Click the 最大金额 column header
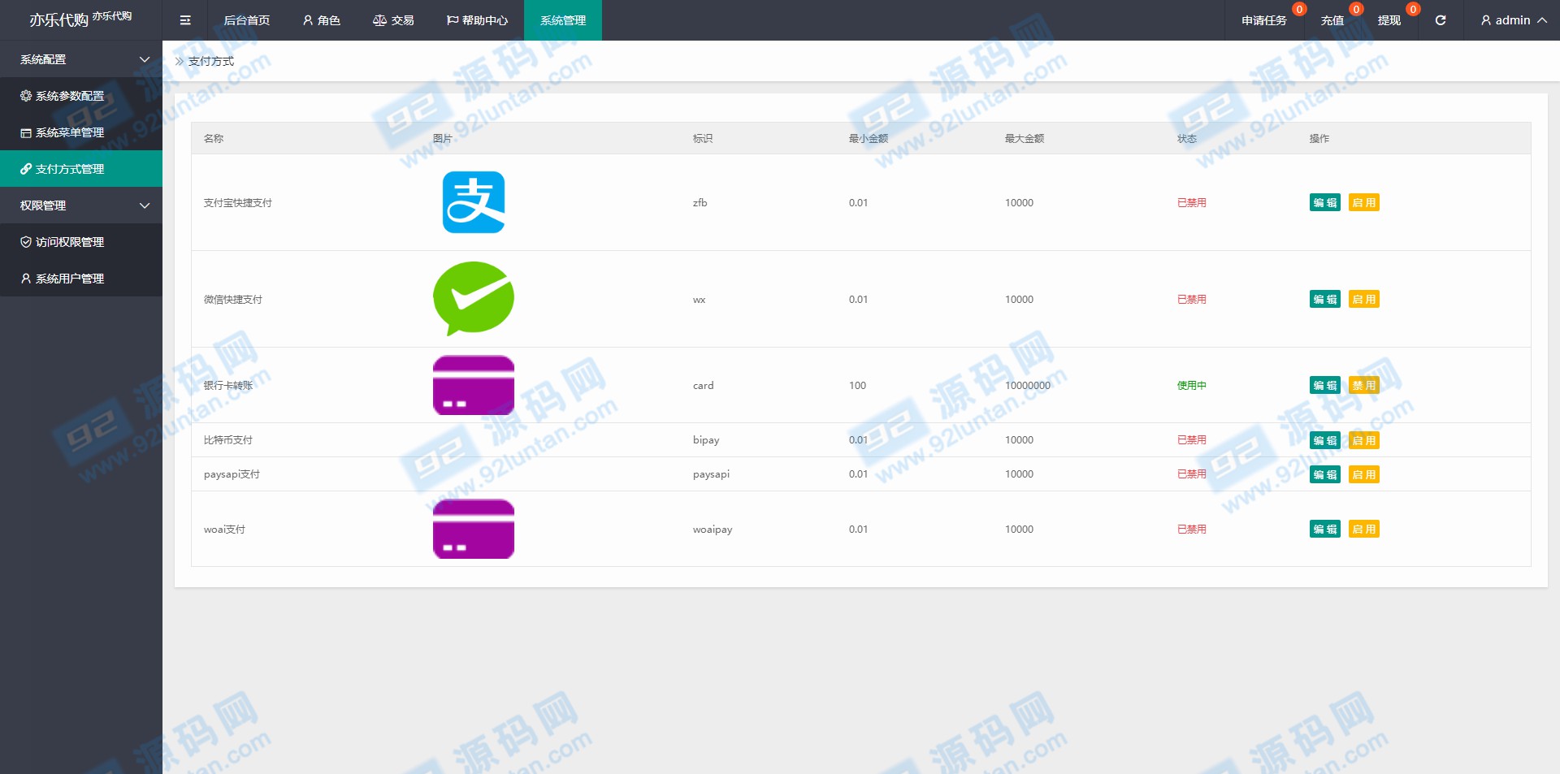Image resolution: width=1560 pixels, height=774 pixels. coord(1025,138)
